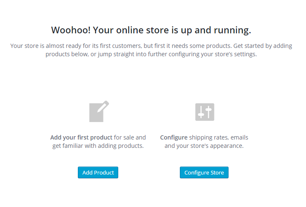Screen dimensions: 306x207
Task: Click the pencil tip of the edit icon
Action: coord(99,111)
